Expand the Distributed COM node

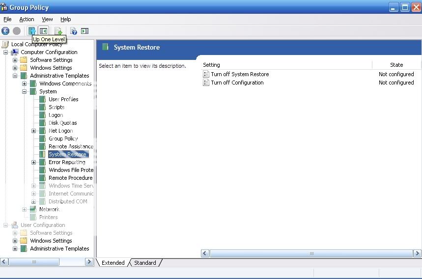[x=33, y=201]
